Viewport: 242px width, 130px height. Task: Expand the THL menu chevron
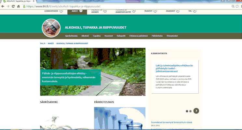click(195, 11)
